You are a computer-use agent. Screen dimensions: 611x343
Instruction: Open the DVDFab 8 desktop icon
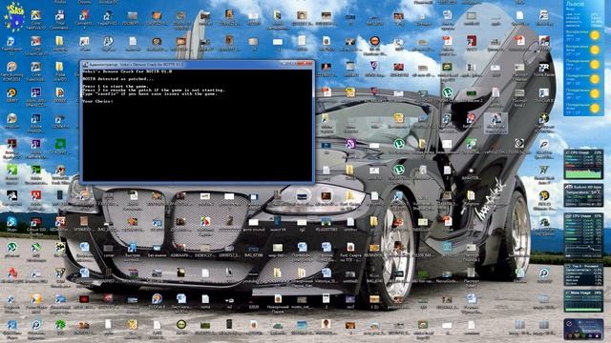pos(157,301)
